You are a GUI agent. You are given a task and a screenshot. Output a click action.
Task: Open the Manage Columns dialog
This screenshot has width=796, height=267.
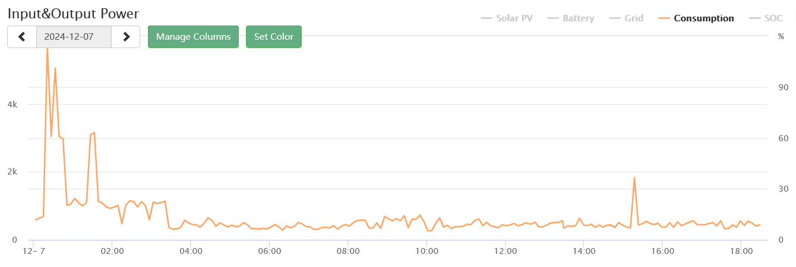(x=193, y=37)
